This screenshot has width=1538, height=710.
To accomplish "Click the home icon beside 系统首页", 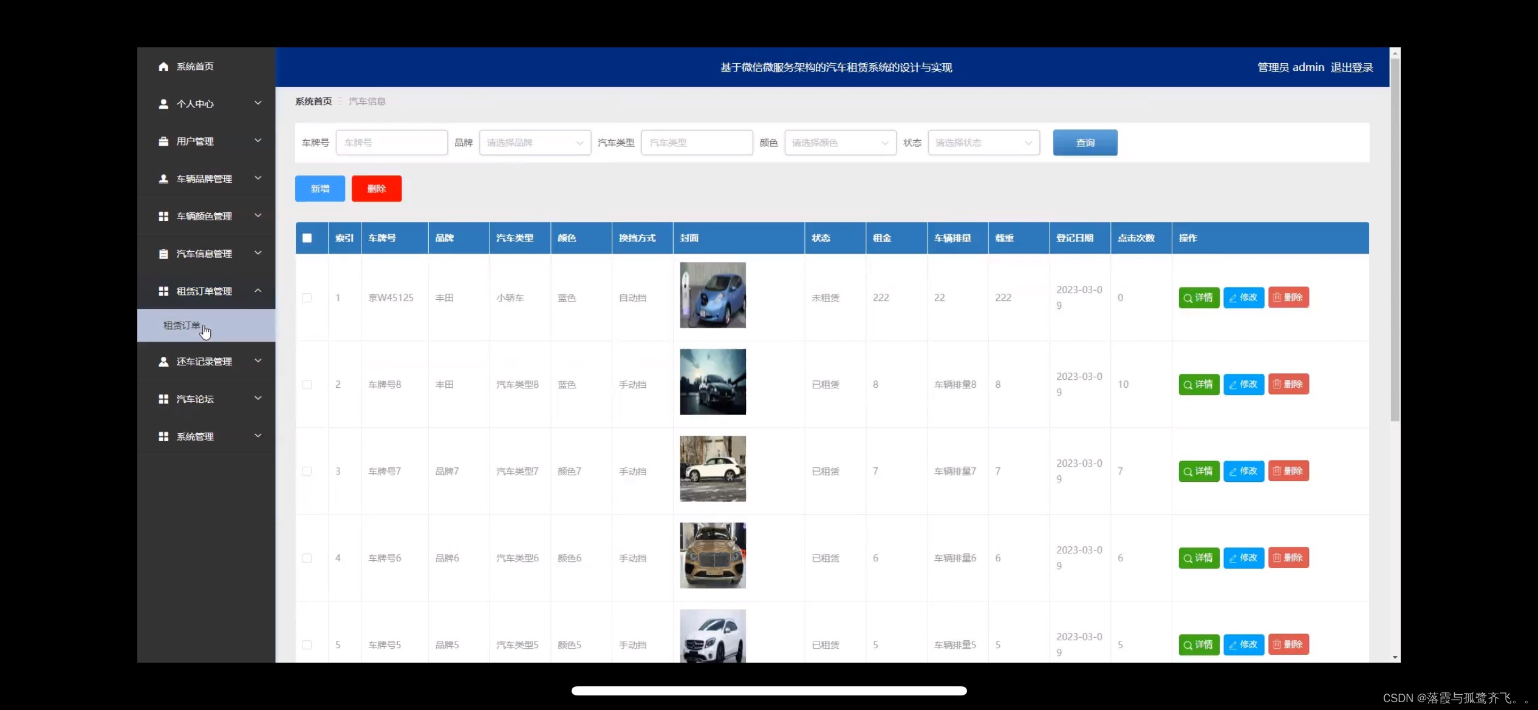I will (x=163, y=67).
